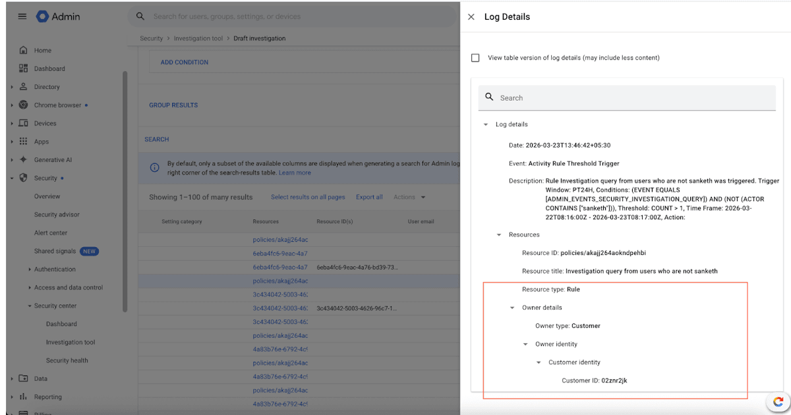
Task: Click Select results on all pages
Action: click(308, 197)
